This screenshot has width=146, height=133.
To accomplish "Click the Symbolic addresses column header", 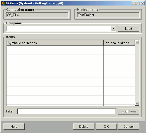I will point(55,43).
